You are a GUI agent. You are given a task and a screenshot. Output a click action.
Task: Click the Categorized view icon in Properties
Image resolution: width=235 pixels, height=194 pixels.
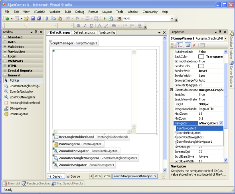[x=173, y=45]
